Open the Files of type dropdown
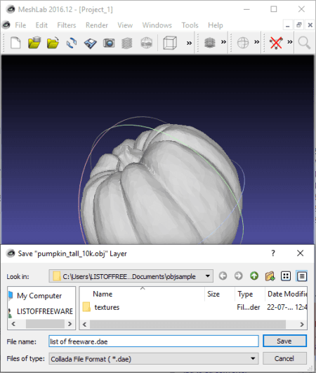Image resolution: width=316 pixels, height=373 pixels. [154, 359]
